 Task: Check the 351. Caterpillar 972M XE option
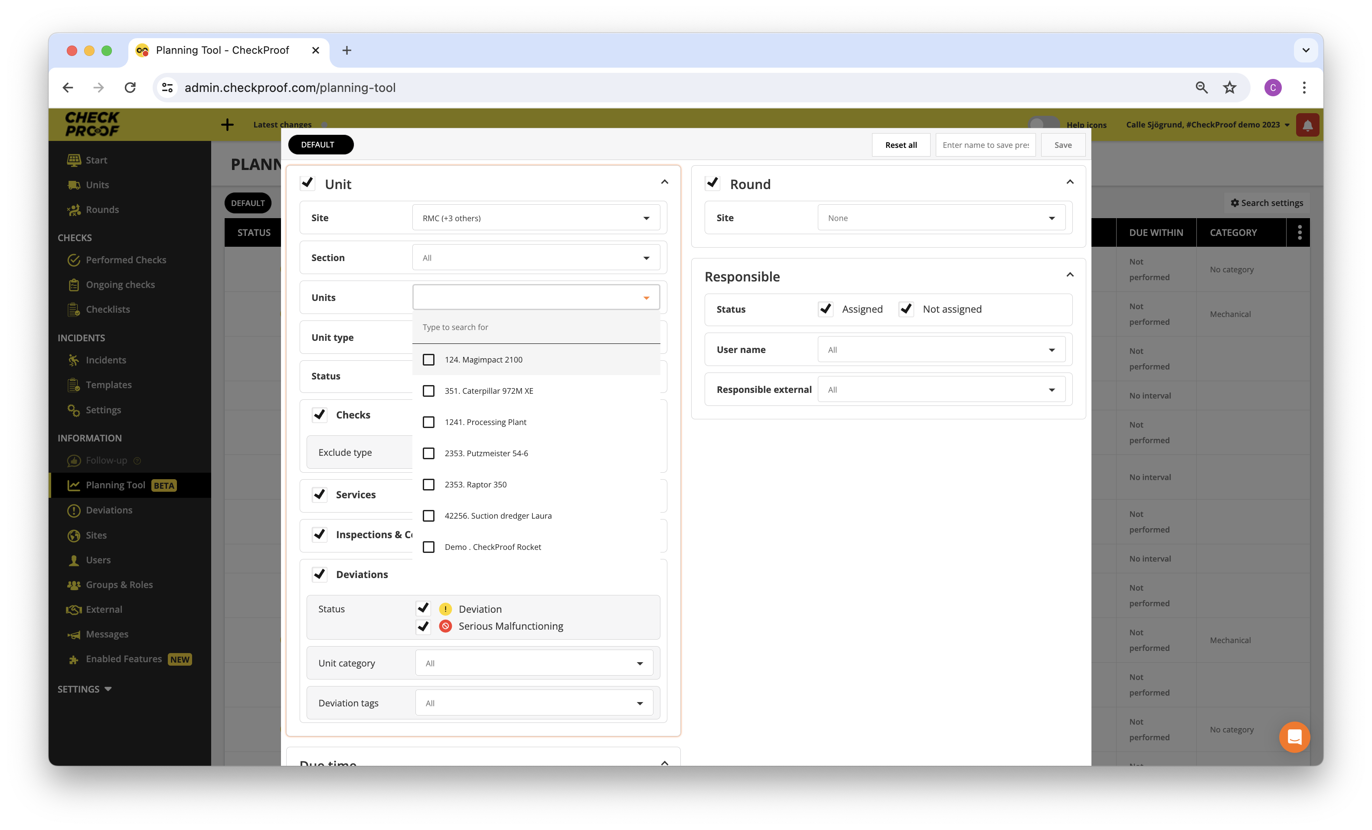[429, 391]
